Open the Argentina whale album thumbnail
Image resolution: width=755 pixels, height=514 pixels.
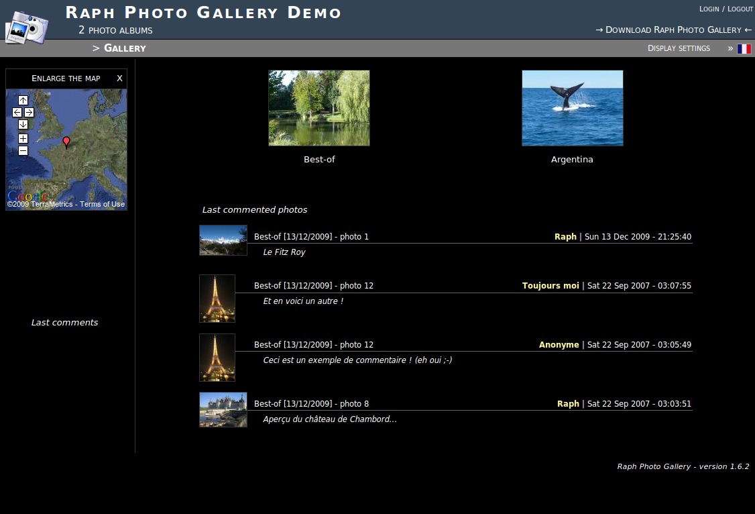[572, 108]
